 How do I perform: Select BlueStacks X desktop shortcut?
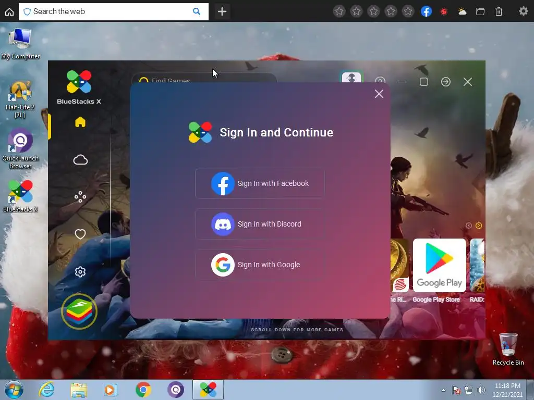20,196
